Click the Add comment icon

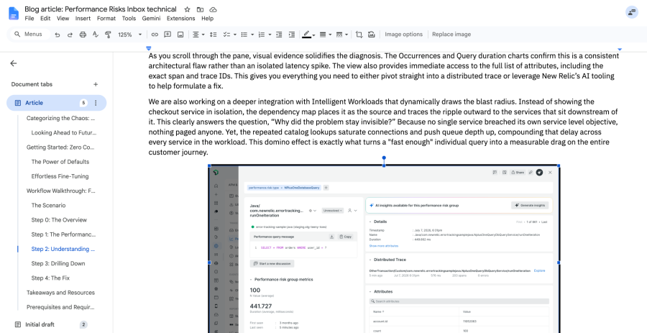(168, 35)
